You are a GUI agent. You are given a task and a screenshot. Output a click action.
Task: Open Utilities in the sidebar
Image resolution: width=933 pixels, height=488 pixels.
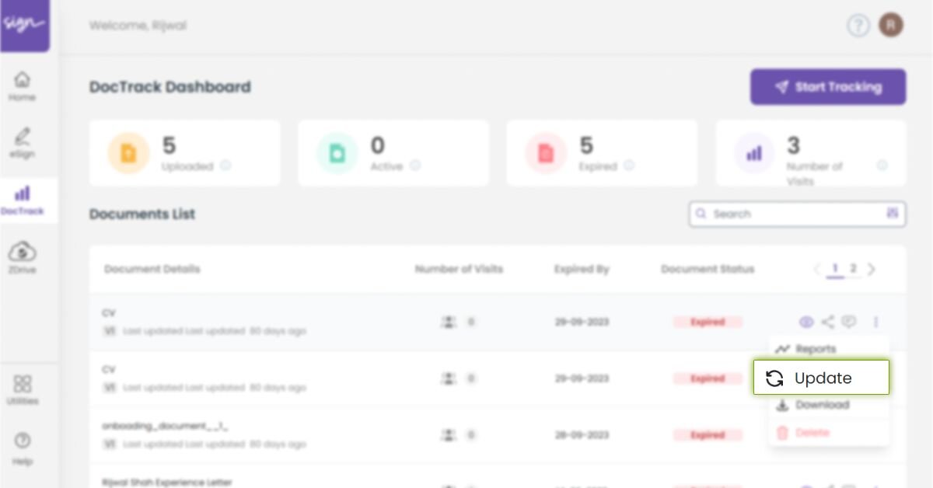[23, 390]
